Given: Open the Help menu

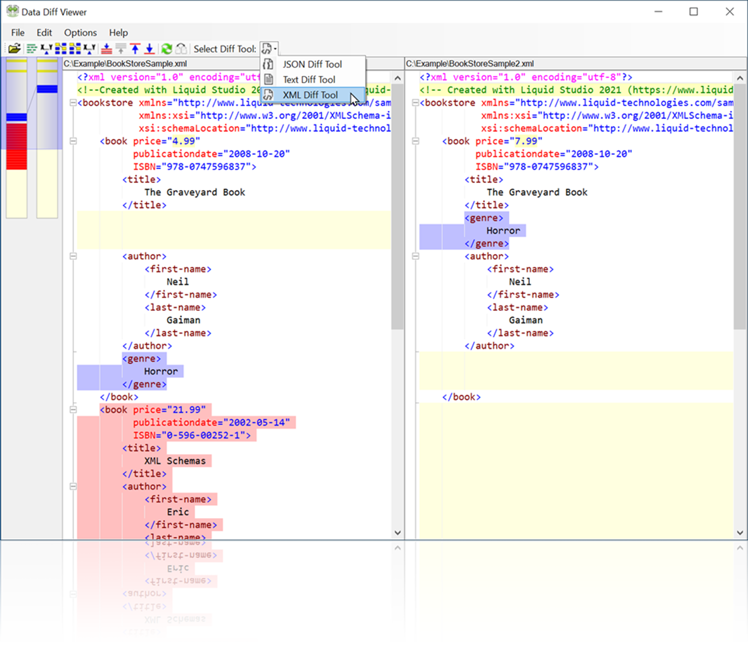Looking at the screenshot, I should pyautogui.click(x=118, y=32).
